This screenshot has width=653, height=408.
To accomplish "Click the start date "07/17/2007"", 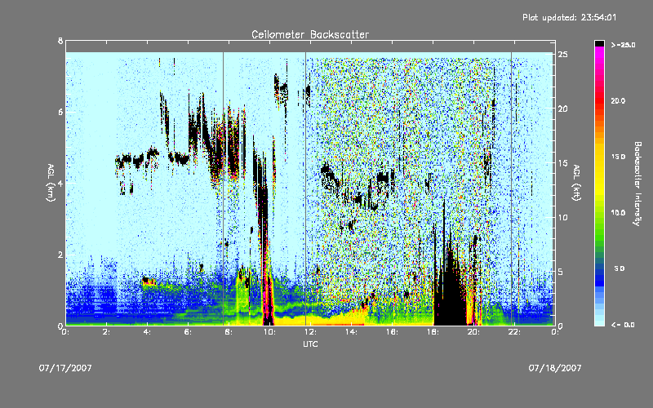I will pos(65,368).
